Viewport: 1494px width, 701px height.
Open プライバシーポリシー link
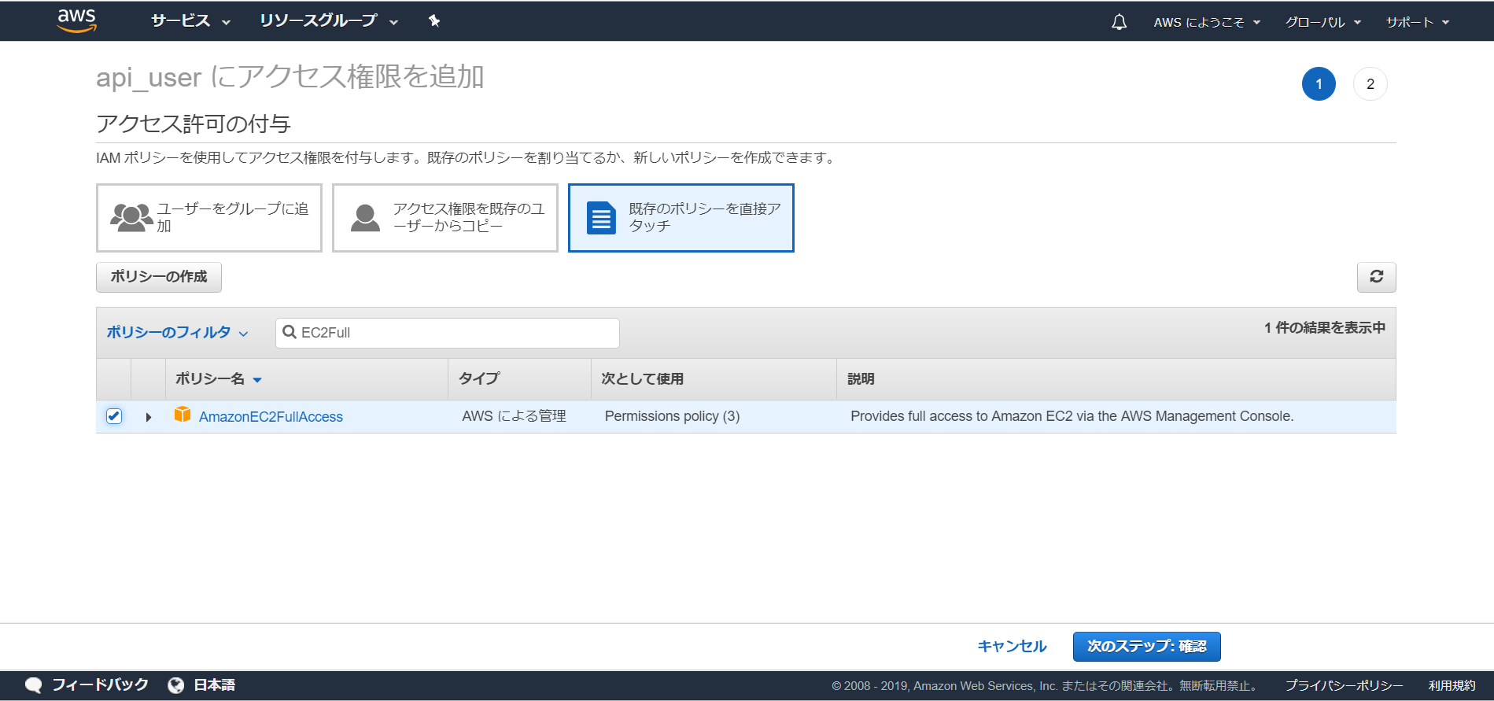point(1344,685)
